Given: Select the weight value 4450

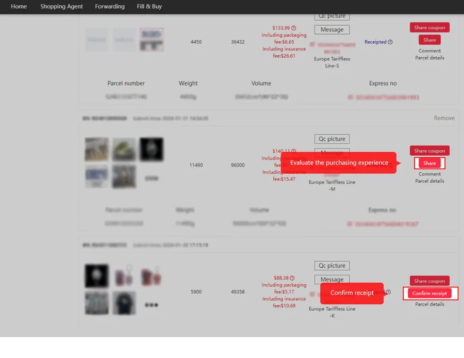Looking at the screenshot, I should pos(196,42).
